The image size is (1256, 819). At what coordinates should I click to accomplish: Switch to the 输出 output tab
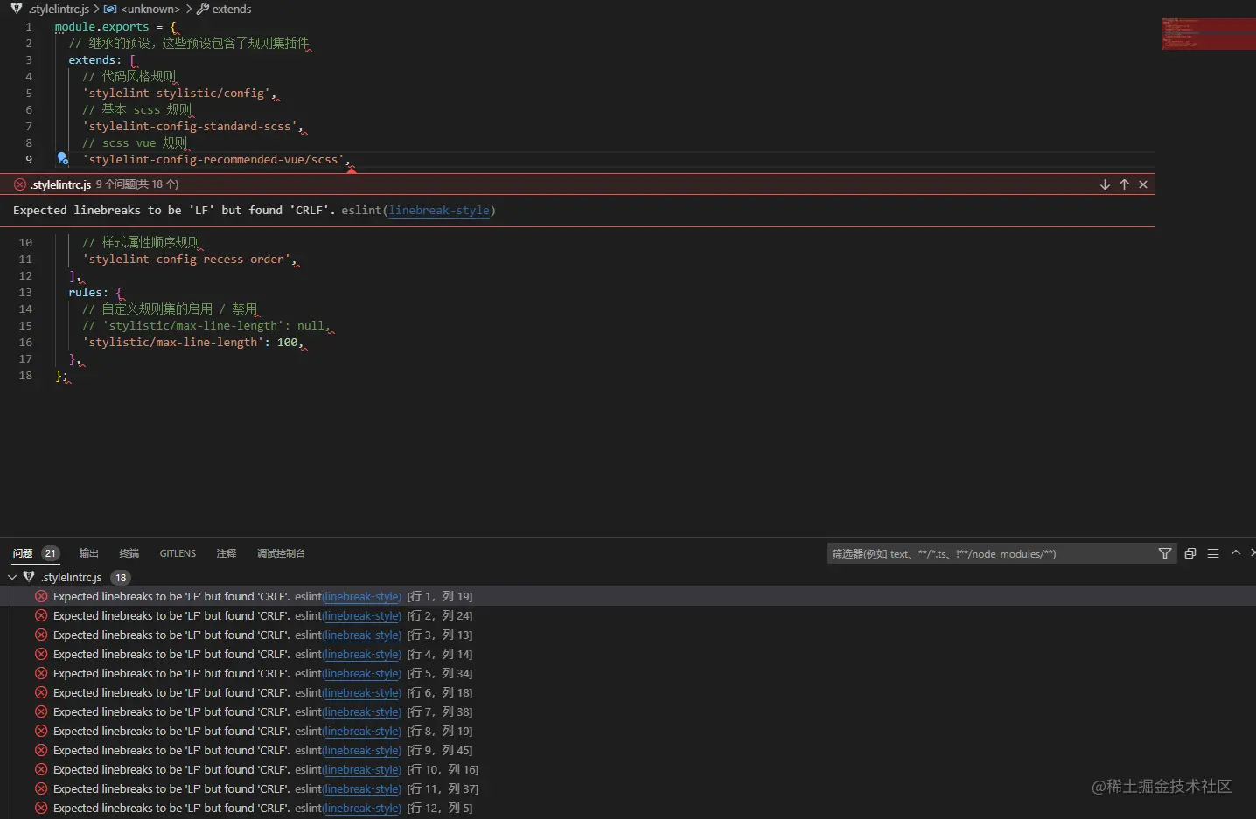pos(89,553)
